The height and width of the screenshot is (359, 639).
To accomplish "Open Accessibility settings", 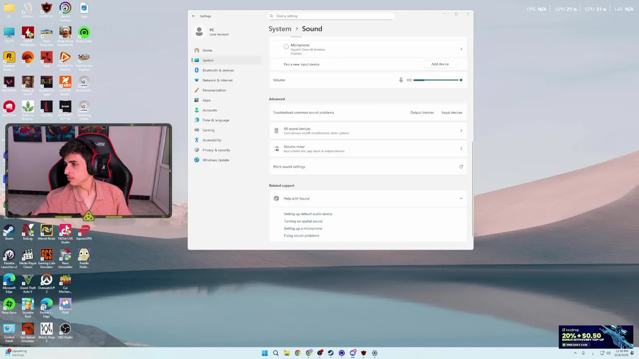I will point(226,140).
